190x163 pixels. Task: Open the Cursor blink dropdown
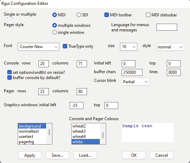click(x=136, y=82)
